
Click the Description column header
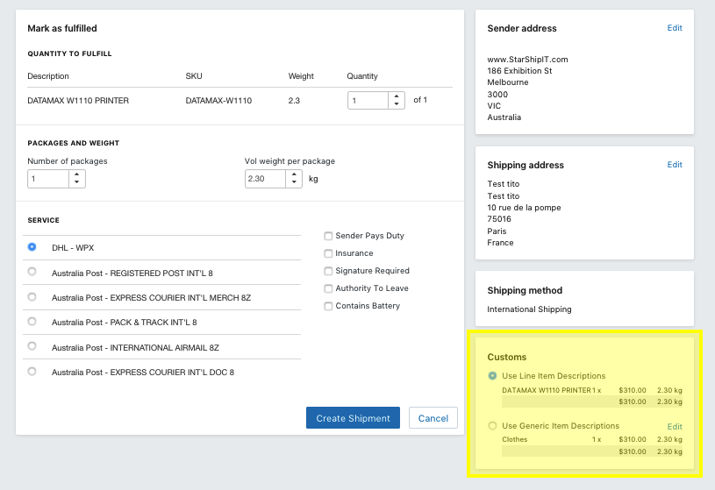click(x=48, y=76)
